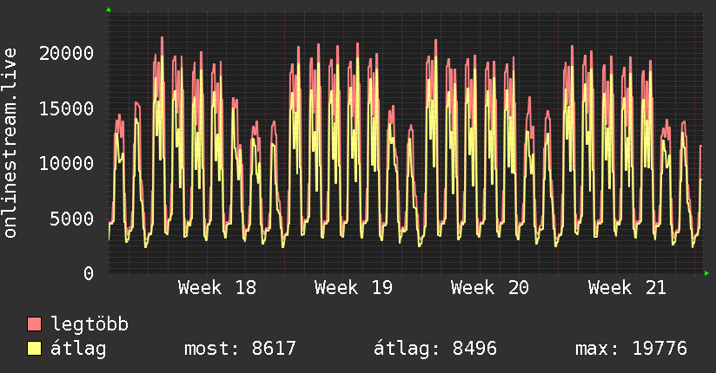
Task: Click the 0 y-axis tick label
Action: pyautogui.click(x=89, y=273)
